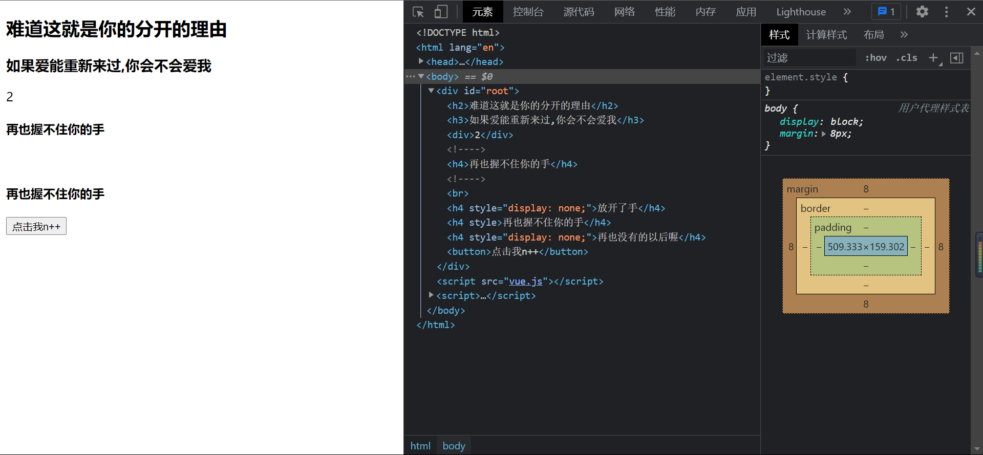Screen dimensions: 983x455
Task: Collapse the body element node
Action: [421, 76]
